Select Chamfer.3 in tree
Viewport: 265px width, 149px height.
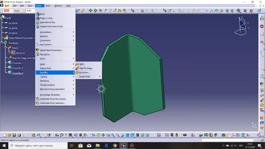17,73
